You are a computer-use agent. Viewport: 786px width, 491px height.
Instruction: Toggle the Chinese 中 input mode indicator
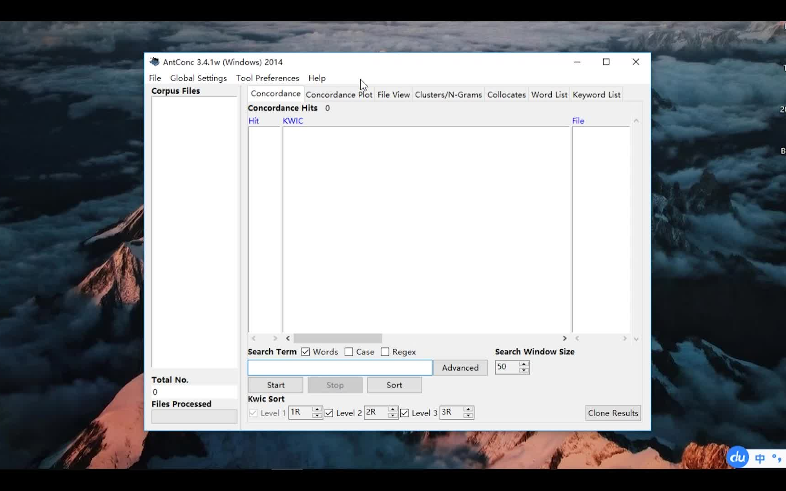[x=760, y=458]
